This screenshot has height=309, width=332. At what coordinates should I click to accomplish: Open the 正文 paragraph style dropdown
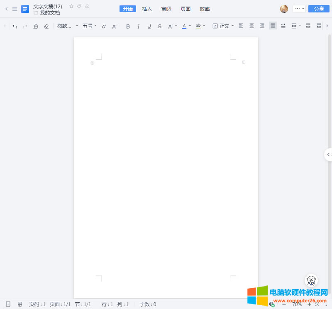tap(223, 26)
